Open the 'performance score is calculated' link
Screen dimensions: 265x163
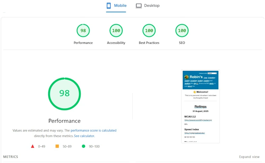93,131
